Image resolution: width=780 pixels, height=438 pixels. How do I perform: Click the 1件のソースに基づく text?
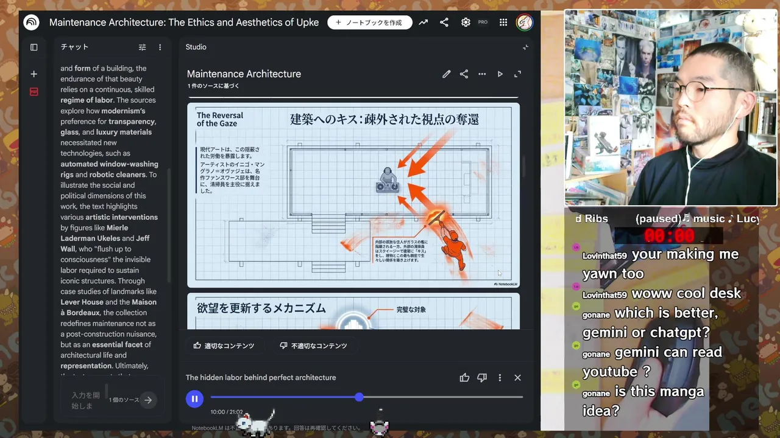(213, 86)
